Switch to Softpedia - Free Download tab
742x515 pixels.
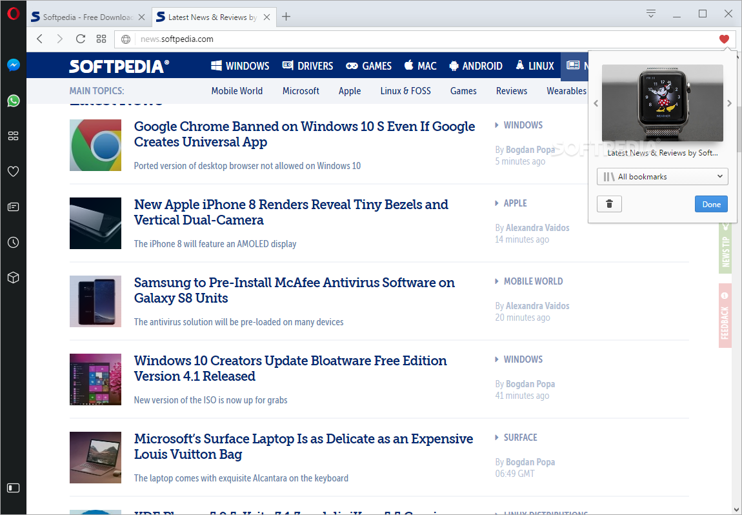point(88,17)
